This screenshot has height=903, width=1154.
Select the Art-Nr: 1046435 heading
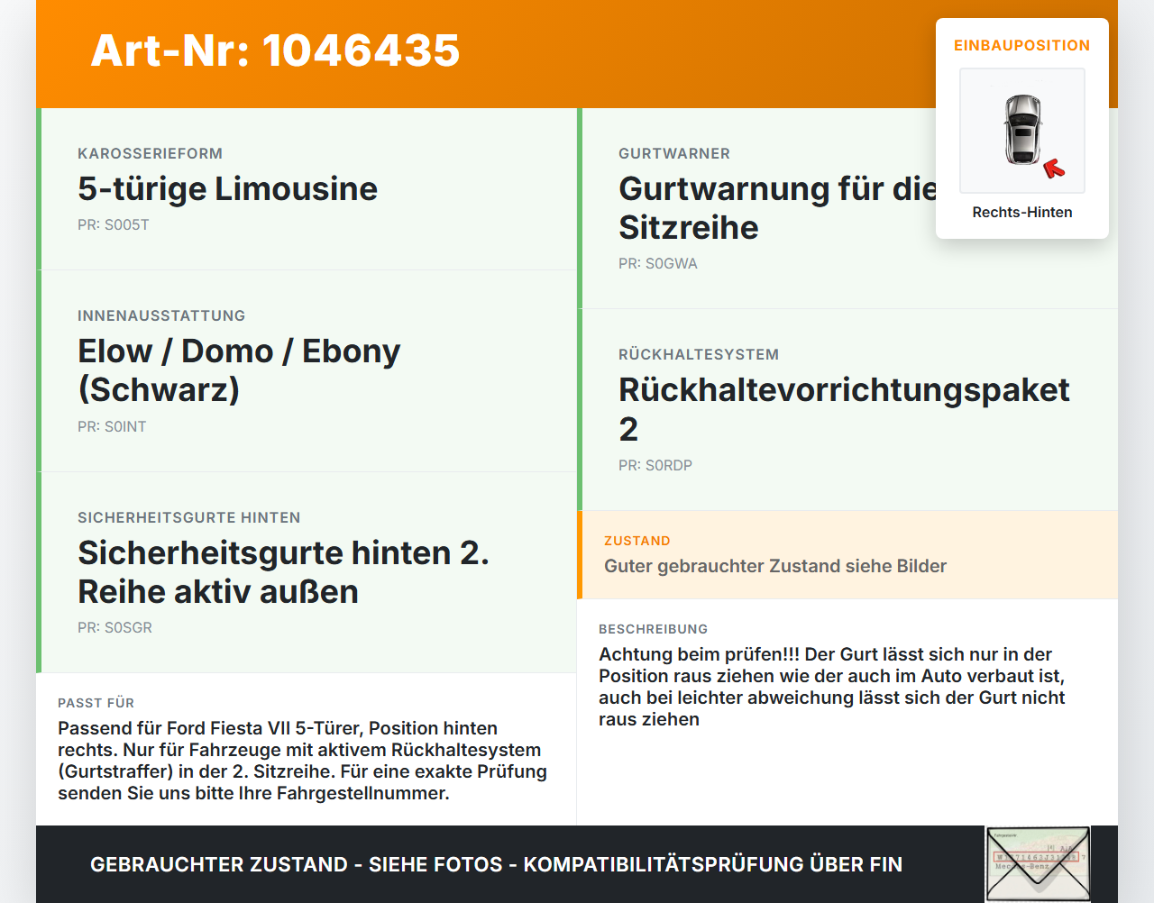point(275,50)
